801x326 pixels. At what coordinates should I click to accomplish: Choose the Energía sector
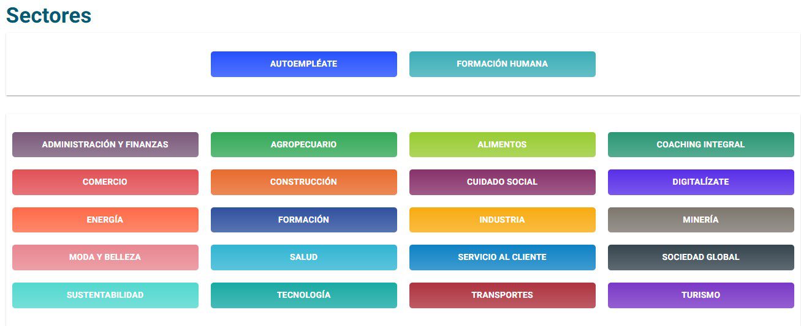tap(105, 220)
